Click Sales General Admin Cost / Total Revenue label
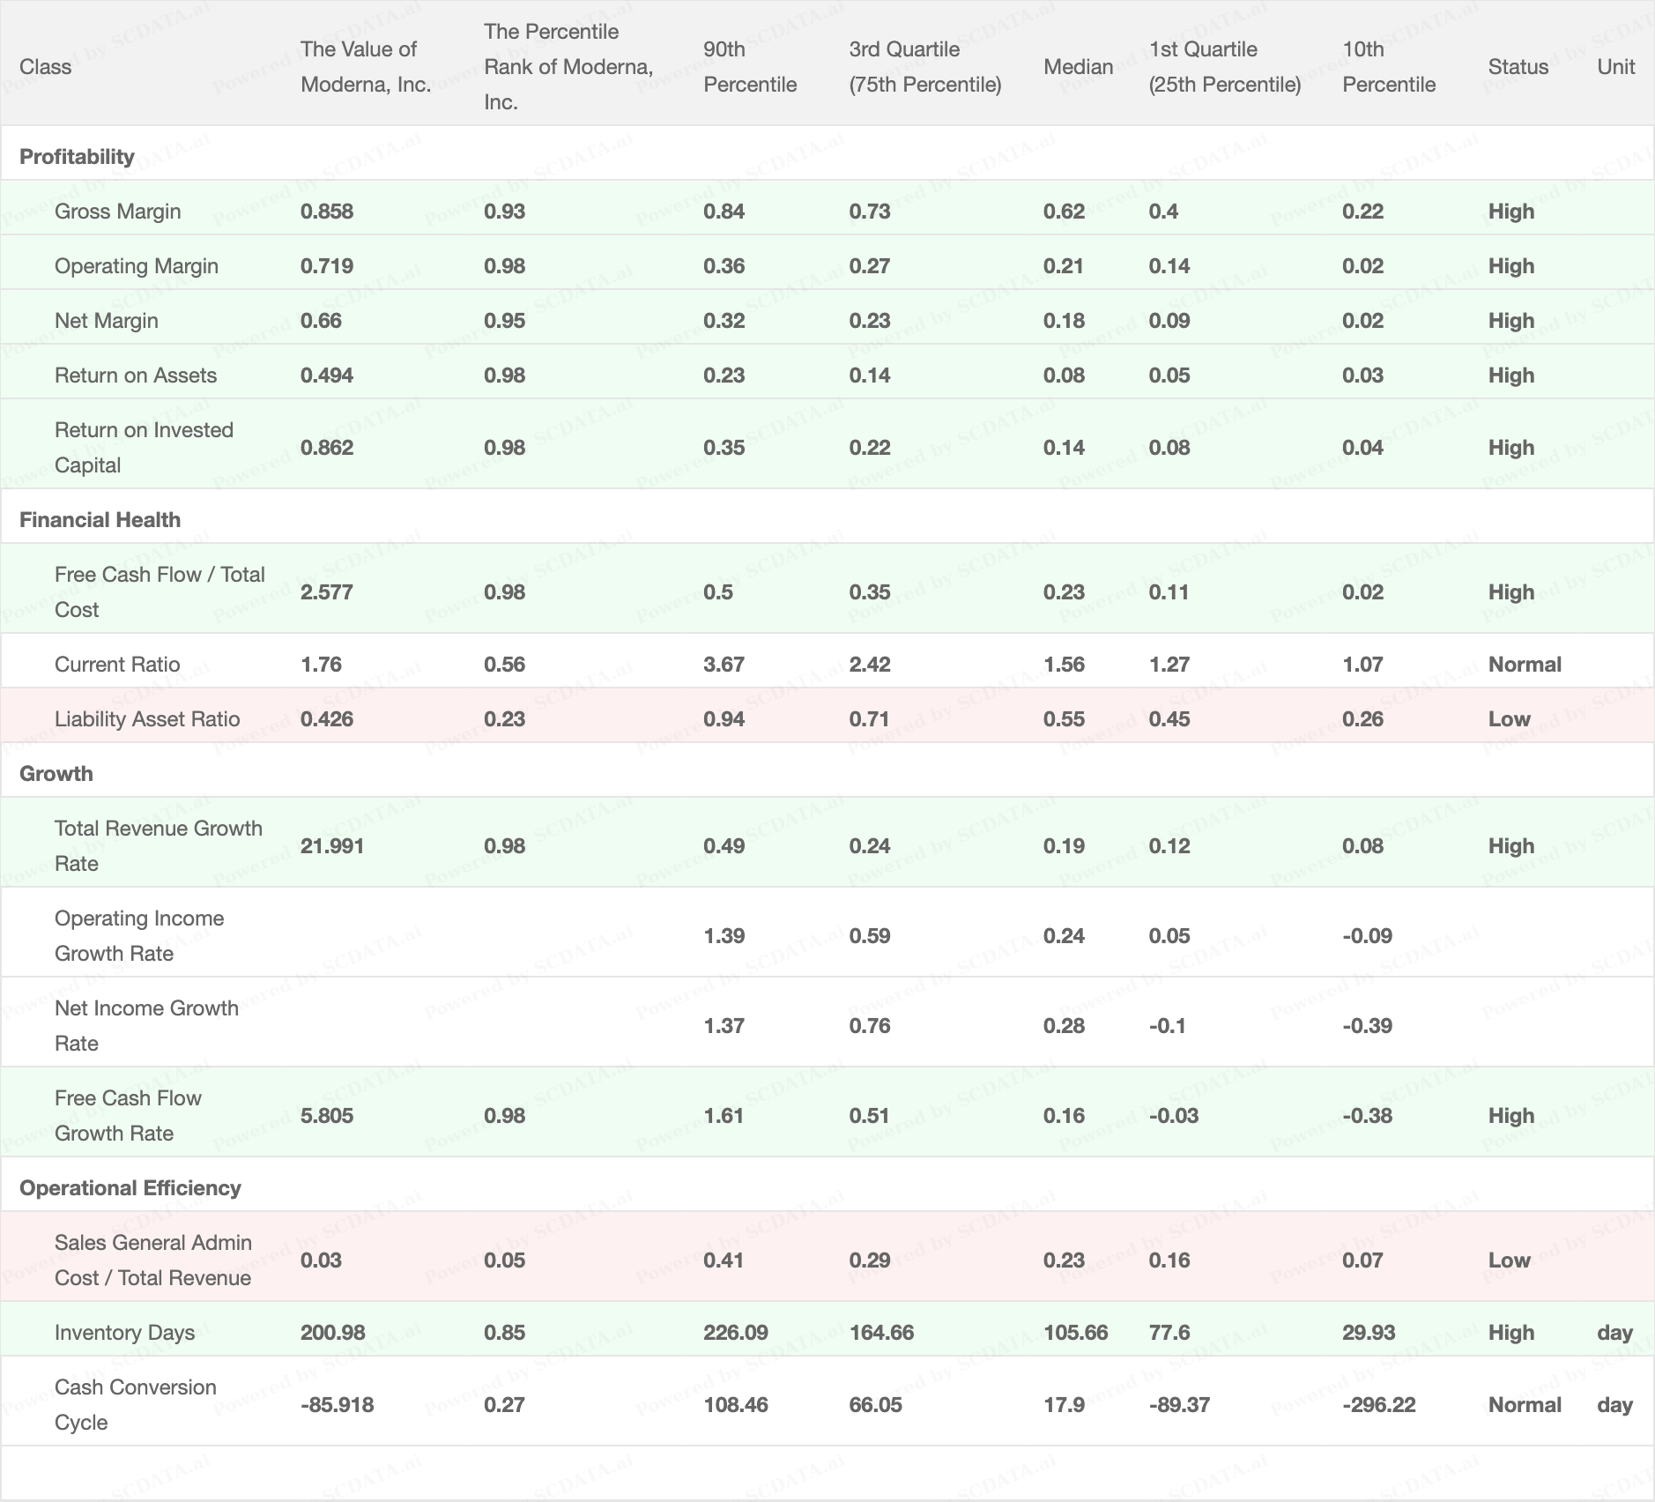1655x1502 pixels. coord(152,1260)
